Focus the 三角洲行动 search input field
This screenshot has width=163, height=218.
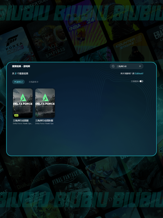click(x=126, y=66)
